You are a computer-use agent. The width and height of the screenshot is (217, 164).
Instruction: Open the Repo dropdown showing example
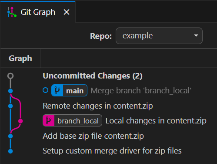pos(159,36)
